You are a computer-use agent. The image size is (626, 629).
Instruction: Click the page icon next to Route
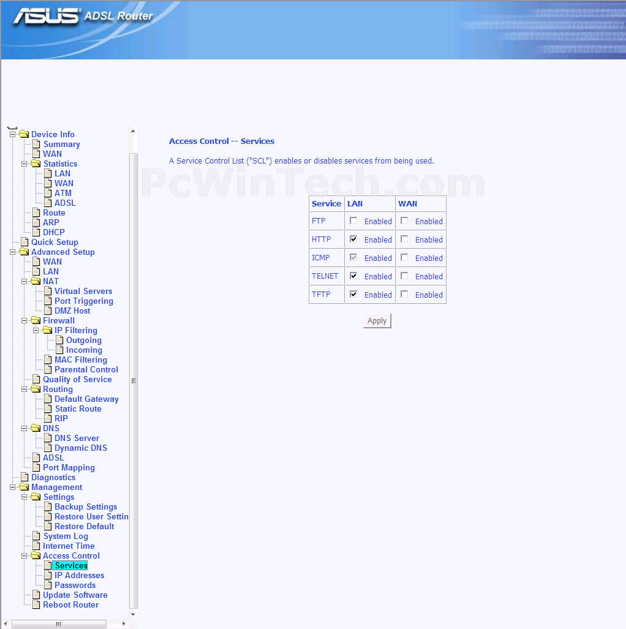pyautogui.click(x=36, y=213)
